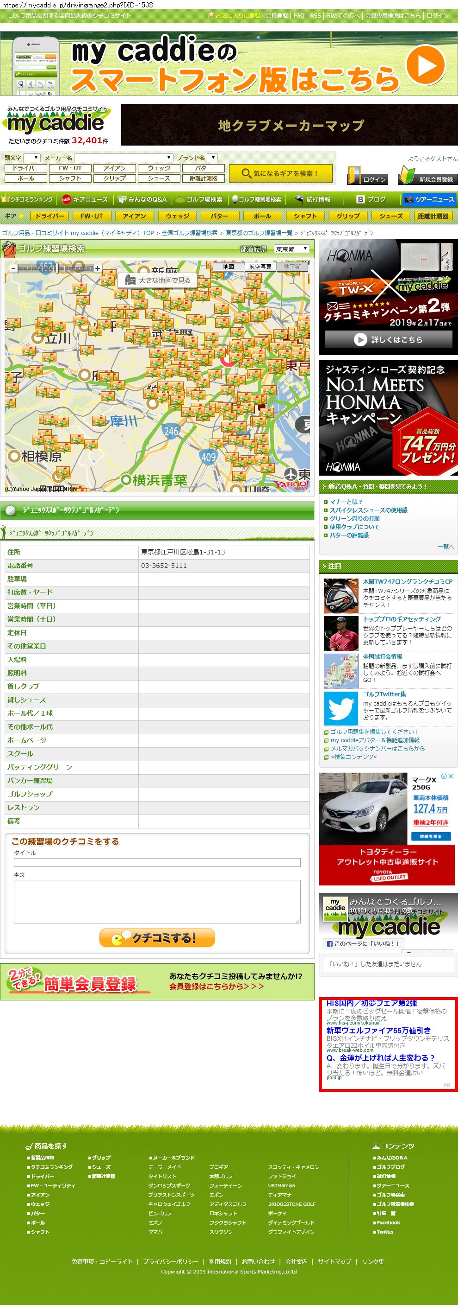The width and height of the screenshot is (458, 1305).
Task: Click 一覧へ link under Q&A
Action: (446, 547)
